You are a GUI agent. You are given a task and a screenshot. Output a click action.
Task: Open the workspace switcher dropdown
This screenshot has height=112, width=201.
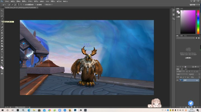pos(195,5)
